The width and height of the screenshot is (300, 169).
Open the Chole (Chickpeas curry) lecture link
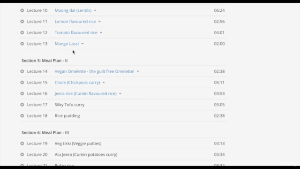click(77, 83)
